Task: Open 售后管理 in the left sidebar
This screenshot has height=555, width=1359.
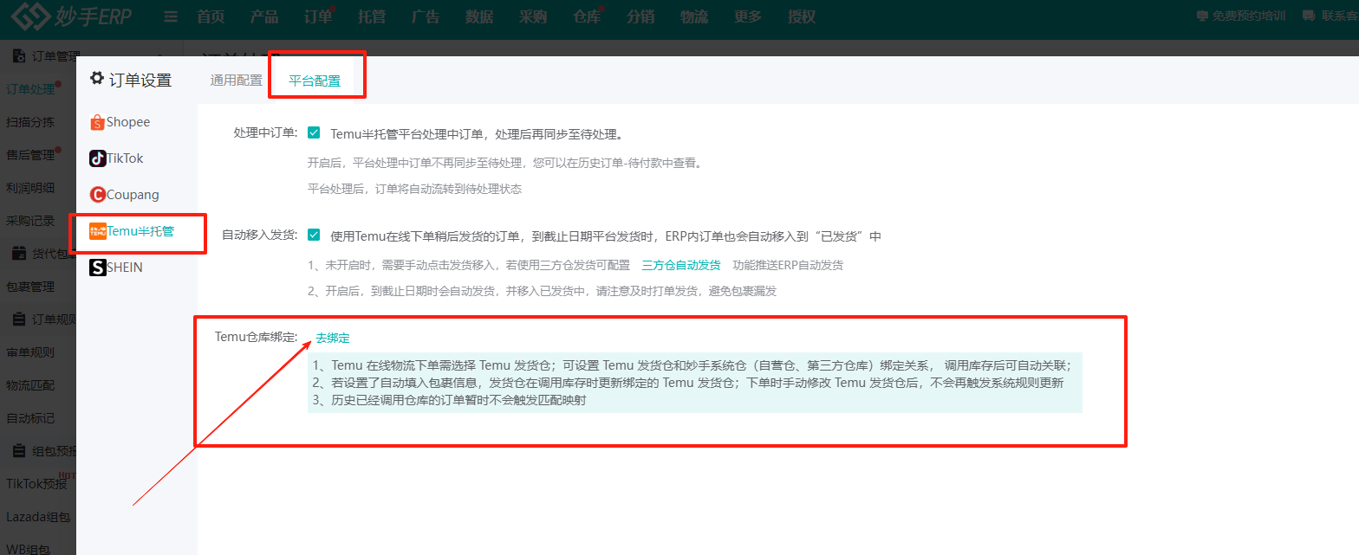Action: (30, 155)
